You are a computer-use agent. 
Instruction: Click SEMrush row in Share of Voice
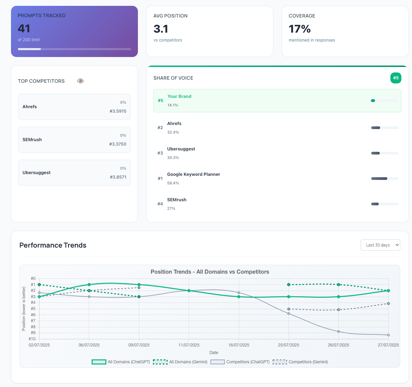277,204
